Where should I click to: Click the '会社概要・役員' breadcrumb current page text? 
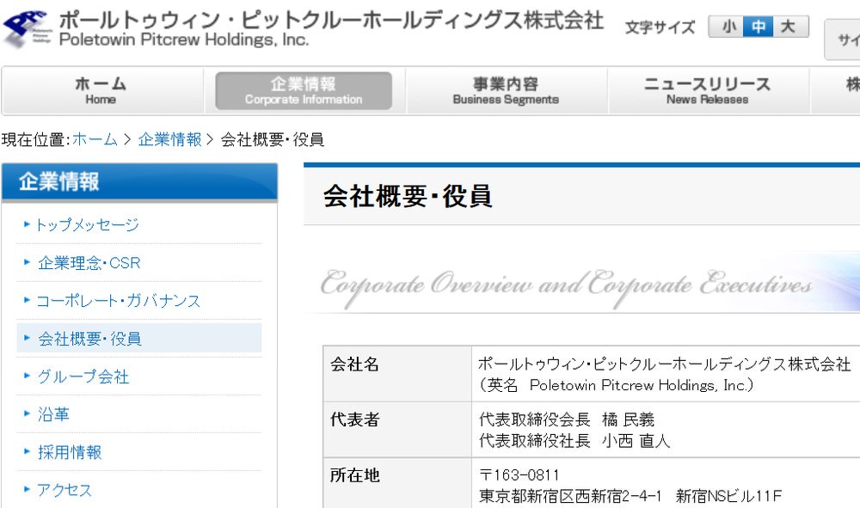[273, 140]
